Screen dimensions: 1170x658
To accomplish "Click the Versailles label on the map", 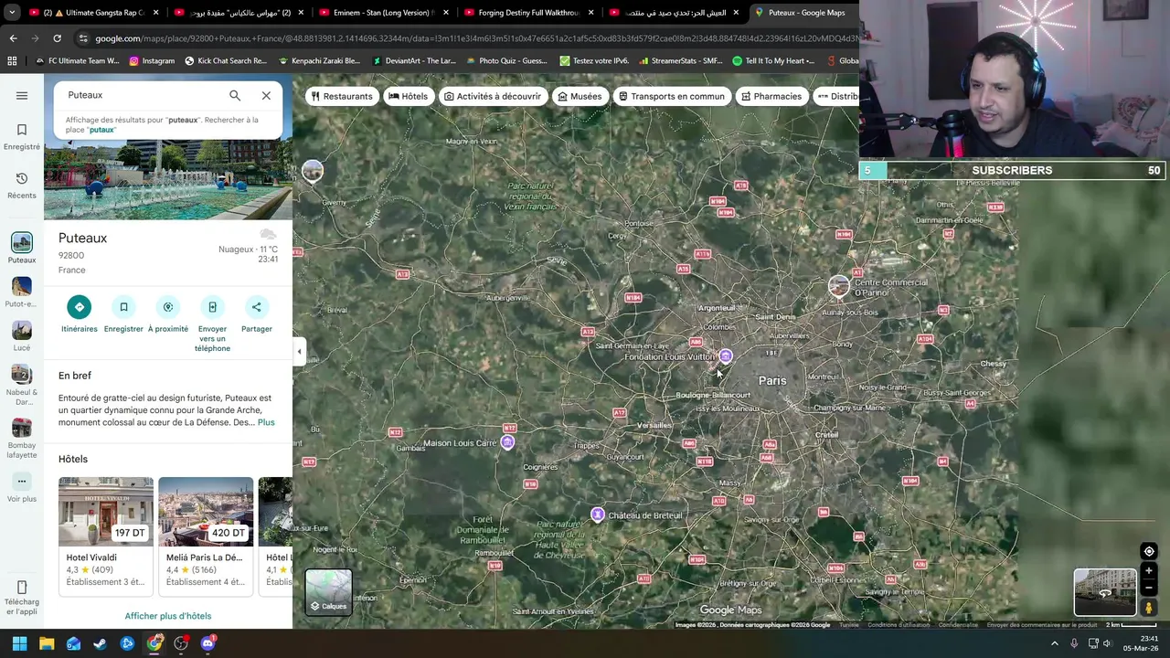I will [x=654, y=426].
